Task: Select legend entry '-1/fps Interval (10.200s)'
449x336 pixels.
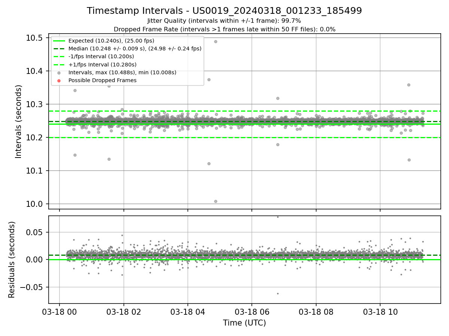Action: click(101, 56)
